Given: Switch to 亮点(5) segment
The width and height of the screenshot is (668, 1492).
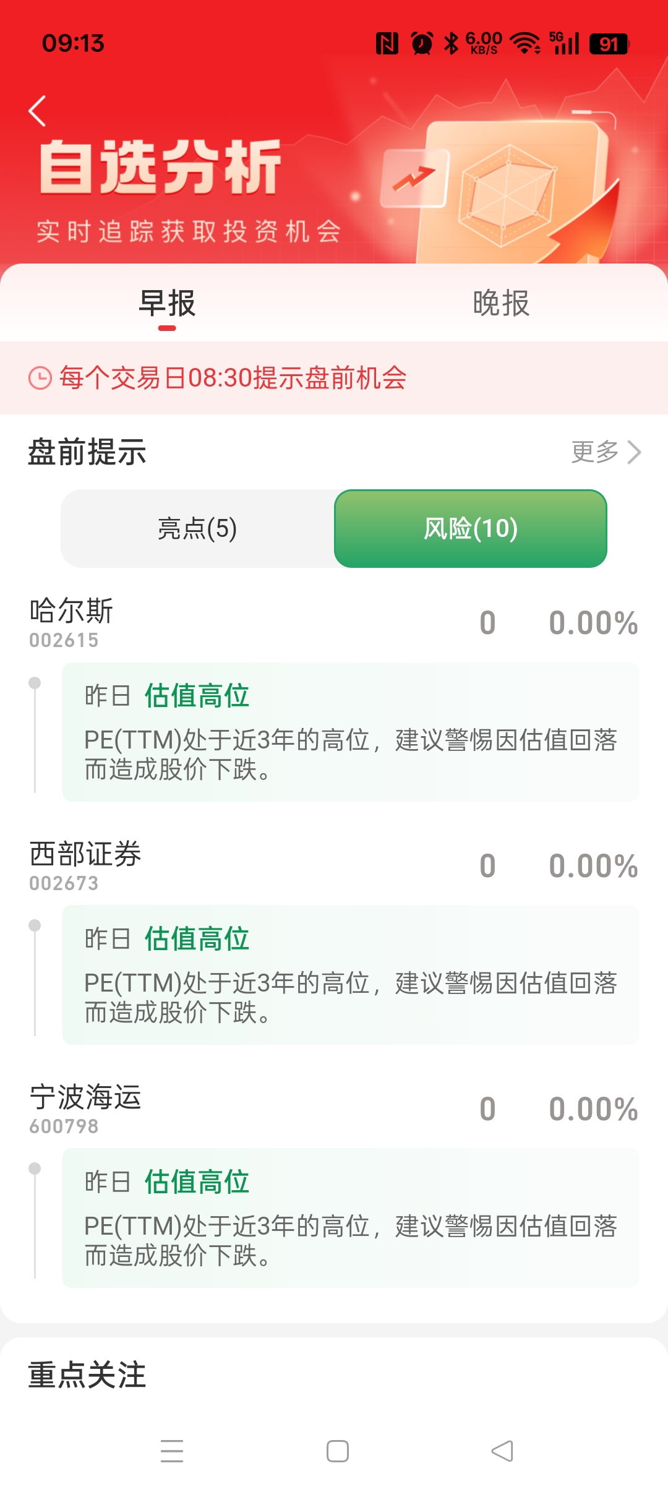Looking at the screenshot, I should point(197,528).
